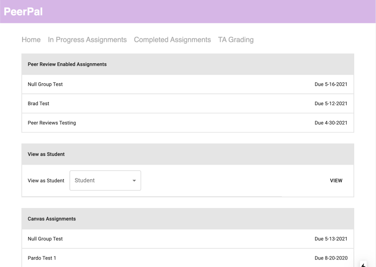Viewport: 376px width, 267px height.
Task: Click the Due 8-20-2020 date label
Action: tap(331, 258)
